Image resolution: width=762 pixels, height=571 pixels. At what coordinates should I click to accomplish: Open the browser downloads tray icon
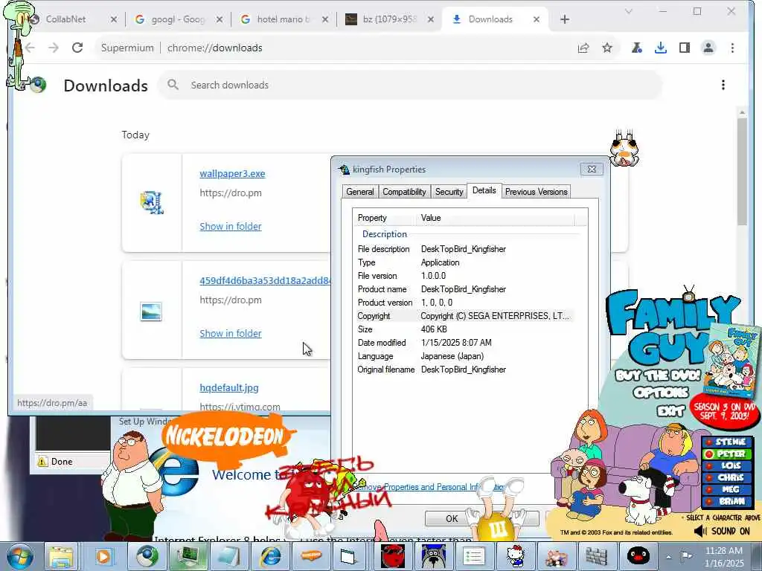pyautogui.click(x=661, y=48)
